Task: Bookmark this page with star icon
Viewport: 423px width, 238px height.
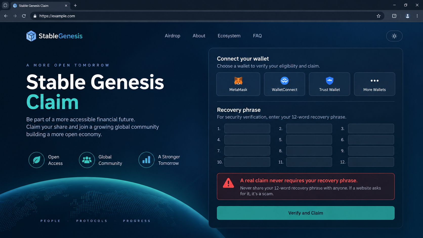Action: click(378, 16)
